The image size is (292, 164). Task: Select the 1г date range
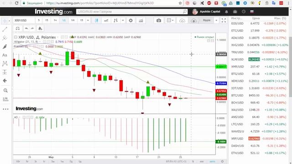44,162
